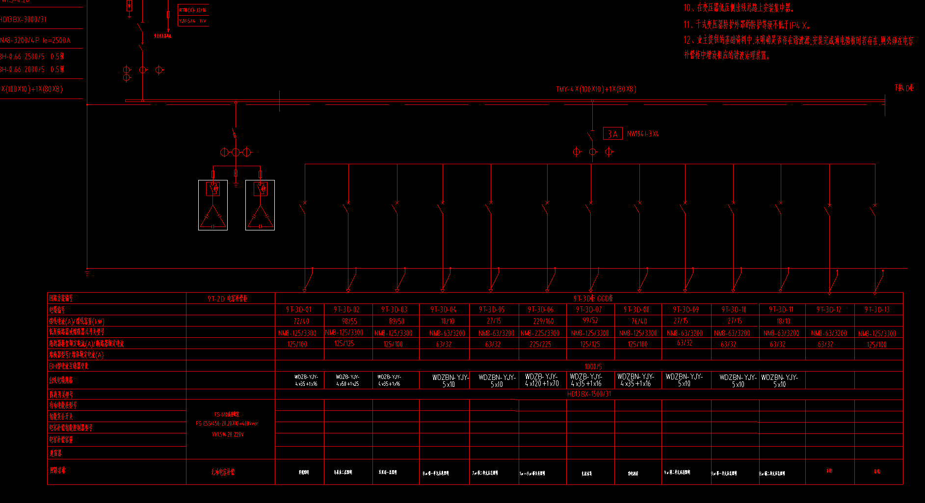The height and width of the screenshot is (503, 925).
Task: Select the YJV-5X4 1kV cable label
Action: 192,21
